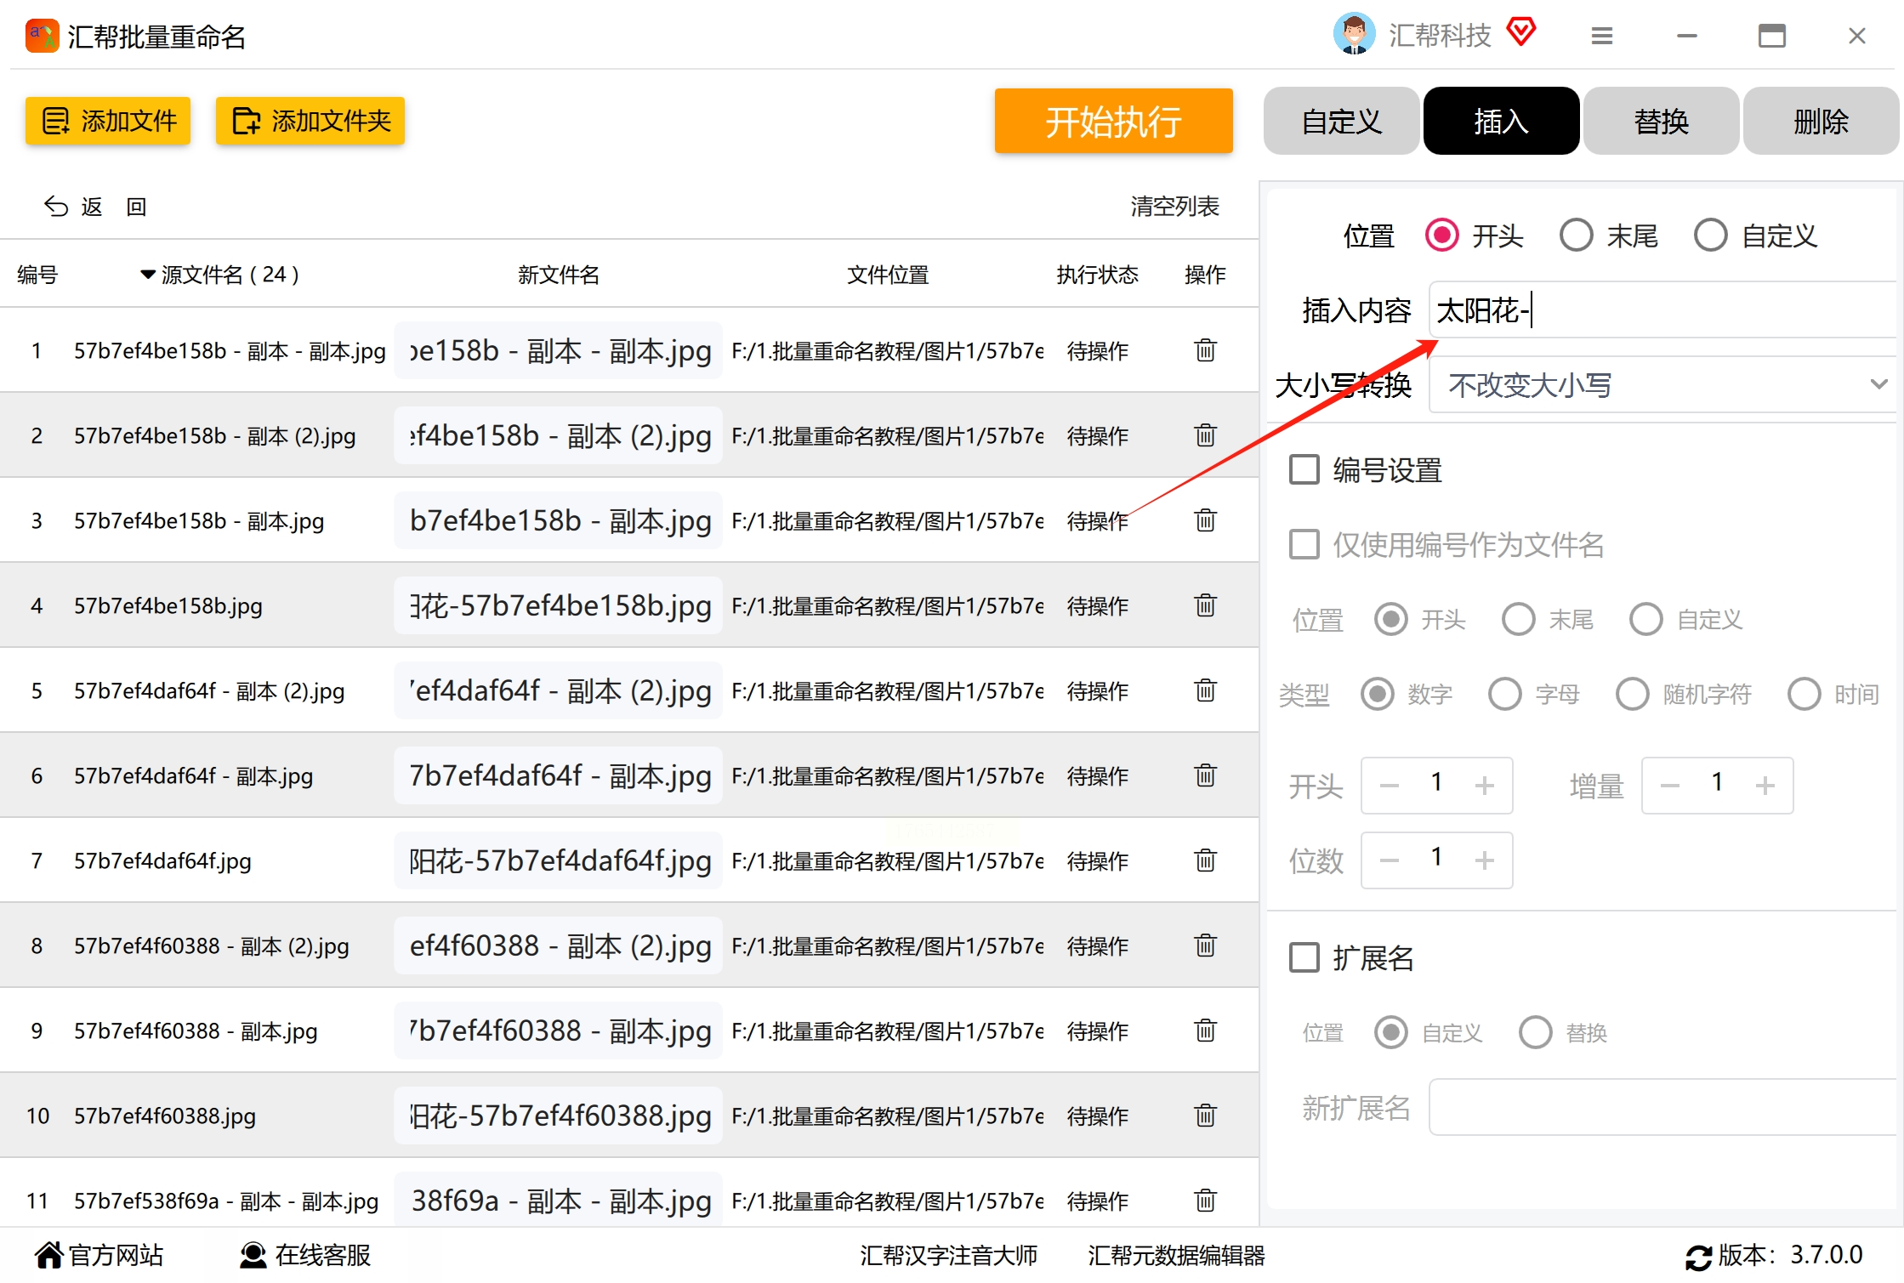Expand the 大小写转换 dropdown

pyautogui.click(x=1662, y=385)
